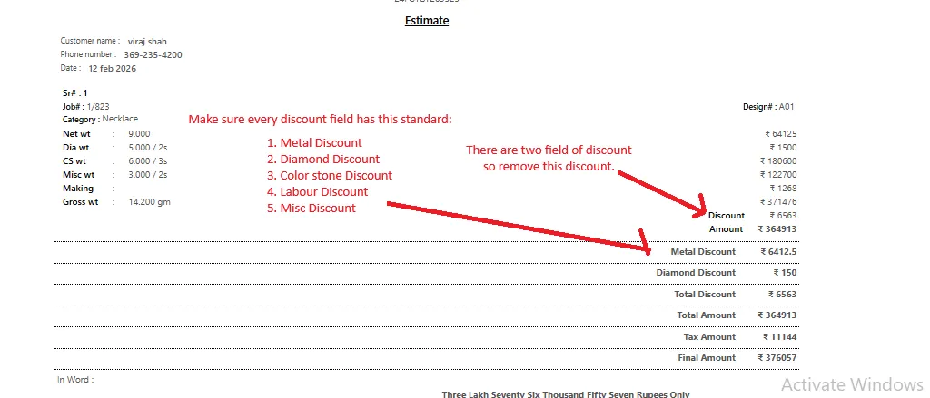Click the Tax Amount value ₹ 11144
The height and width of the screenshot is (398, 930).
pyautogui.click(x=780, y=336)
